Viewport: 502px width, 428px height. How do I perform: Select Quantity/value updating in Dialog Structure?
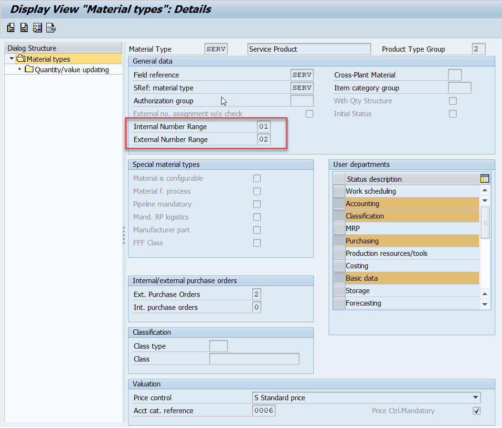(x=72, y=70)
